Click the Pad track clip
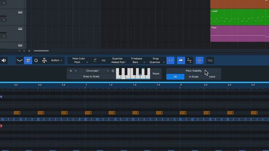This screenshot has height=151, width=269. (240, 34)
